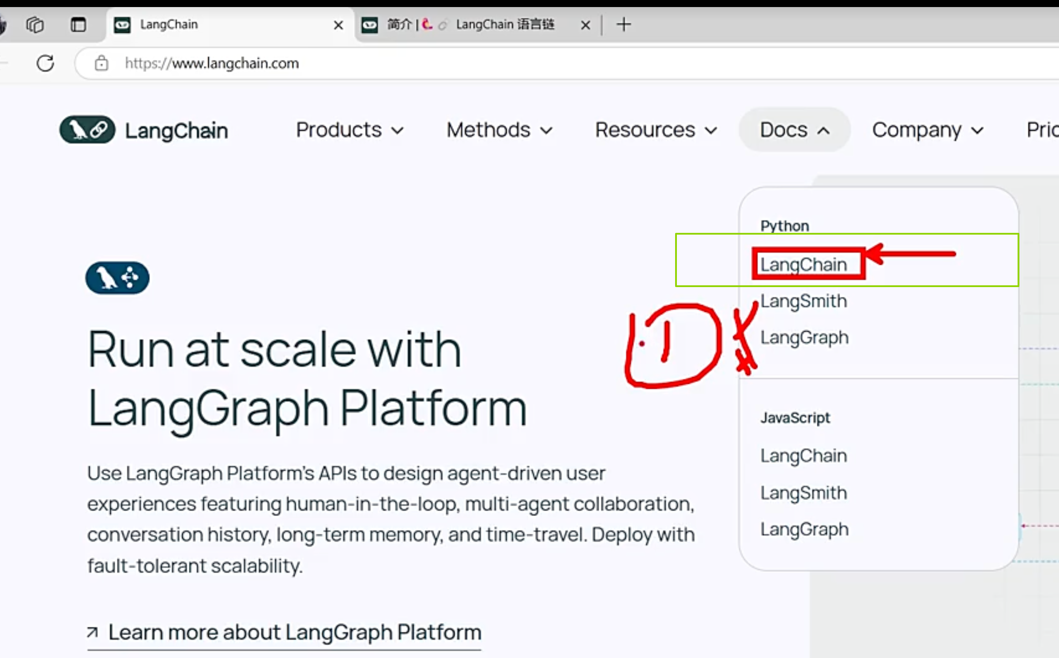1059x658 pixels.
Task: Open Python LangGraph docs
Action: 804,338
